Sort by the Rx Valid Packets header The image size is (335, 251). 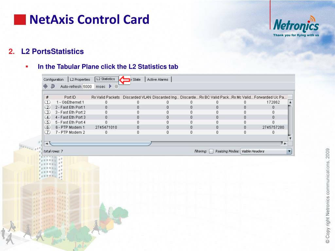[106, 97]
